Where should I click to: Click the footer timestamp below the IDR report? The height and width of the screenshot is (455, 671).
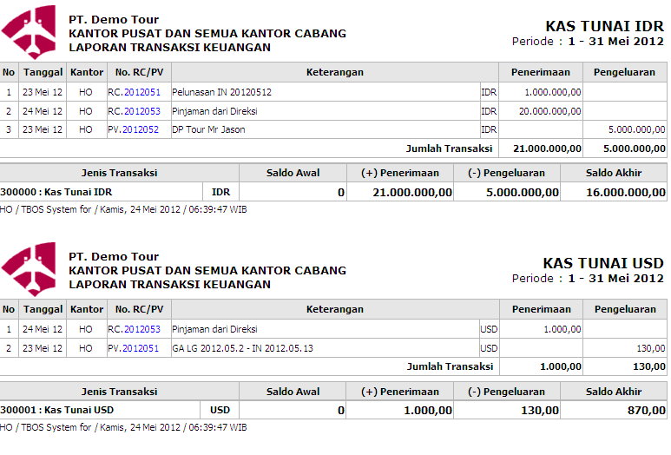coord(123,210)
